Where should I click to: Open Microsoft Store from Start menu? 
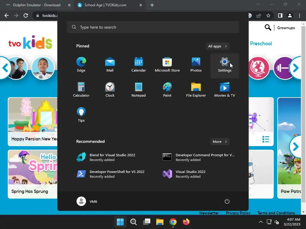point(167,65)
